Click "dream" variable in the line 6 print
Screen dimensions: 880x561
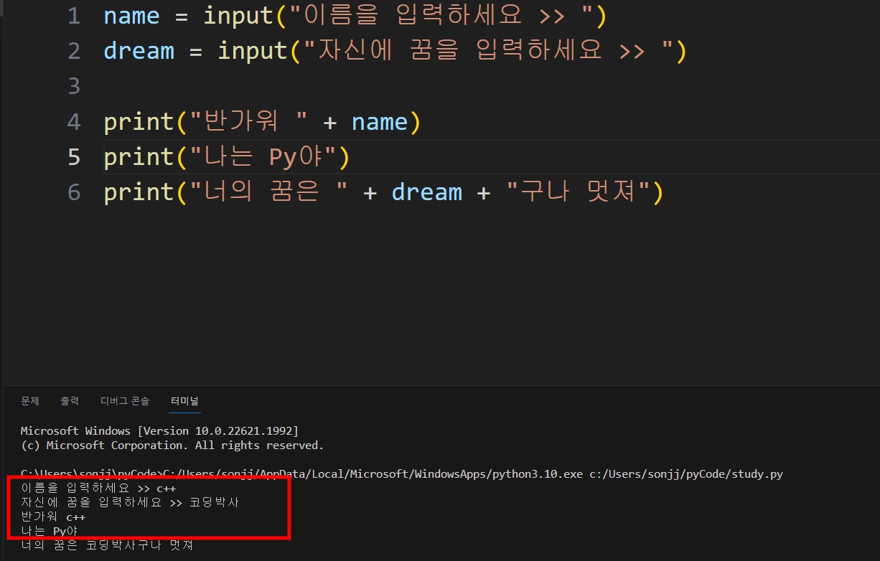(x=427, y=192)
